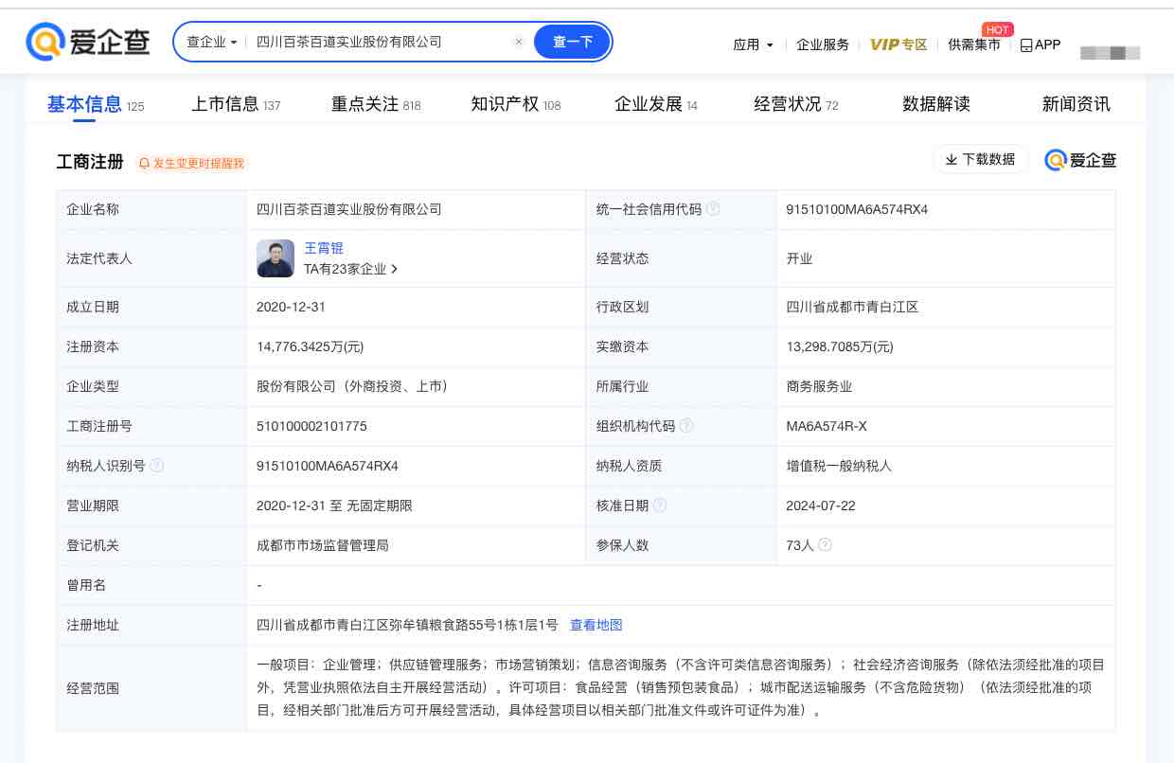Click the help icon next to 组织机构代码
1174x763 pixels.
click(686, 425)
